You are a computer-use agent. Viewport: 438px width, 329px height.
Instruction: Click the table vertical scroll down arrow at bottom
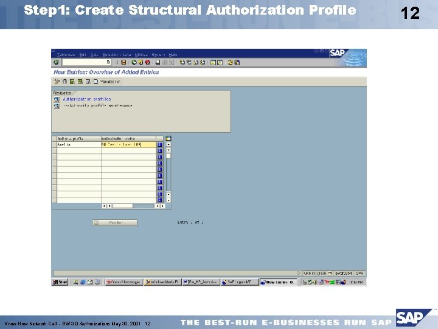click(x=169, y=200)
